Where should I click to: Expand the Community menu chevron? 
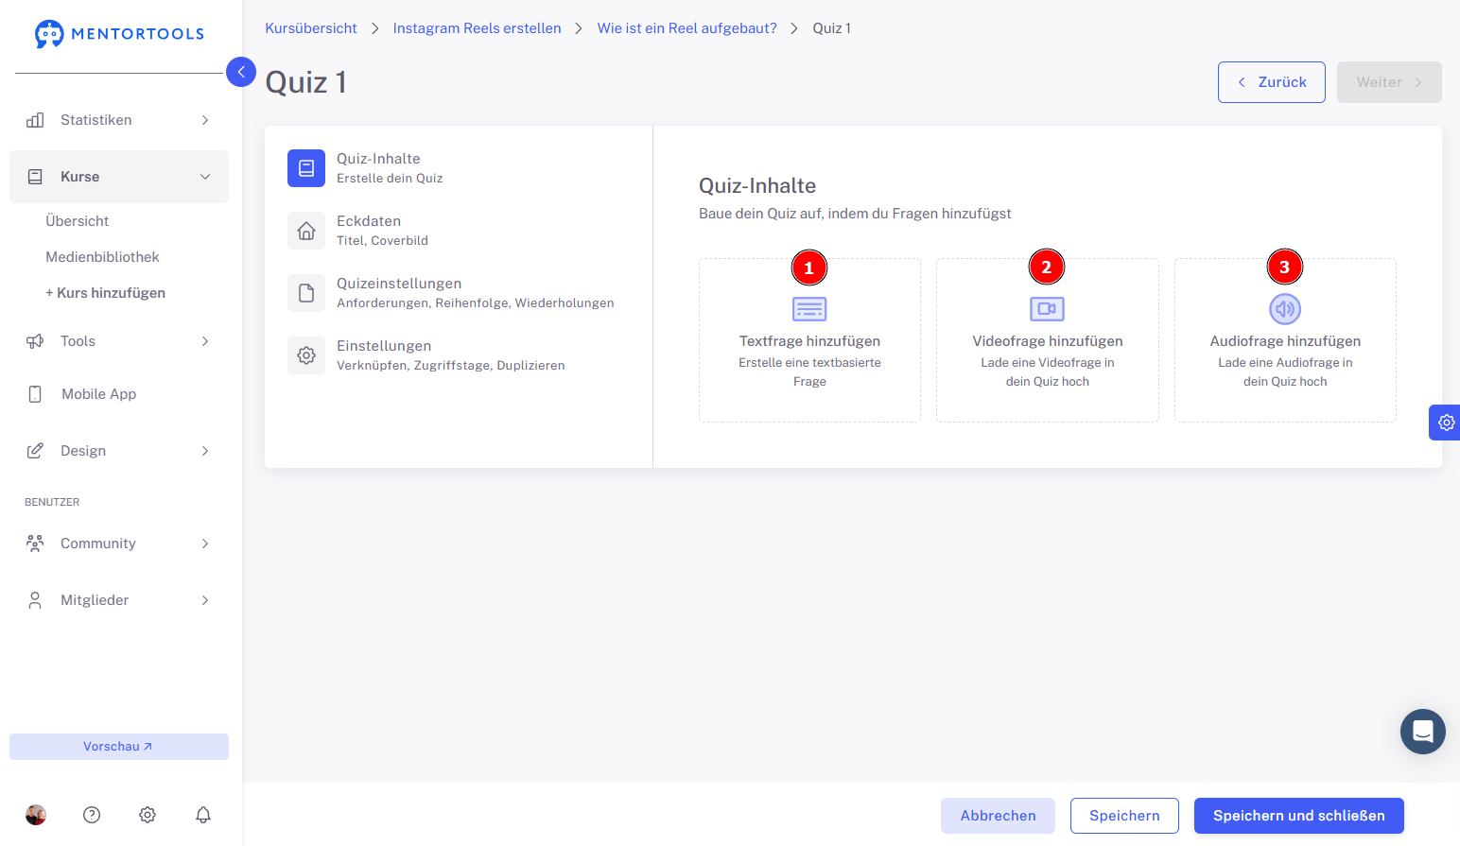(205, 544)
